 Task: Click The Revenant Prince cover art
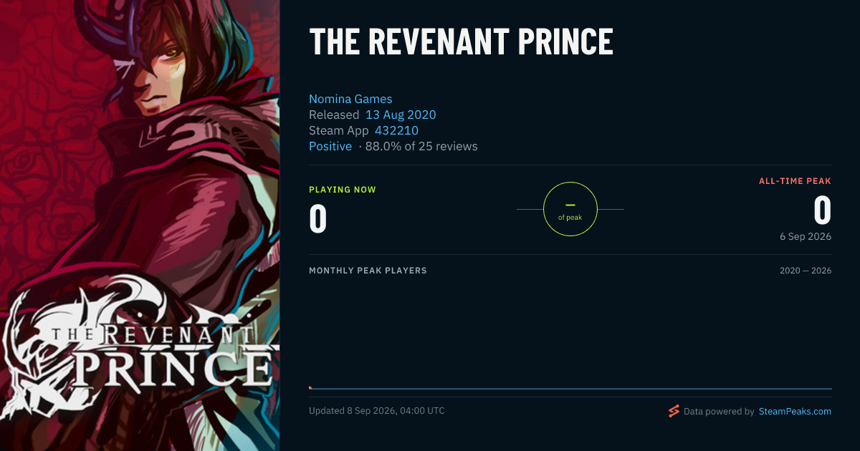click(140, 225)
